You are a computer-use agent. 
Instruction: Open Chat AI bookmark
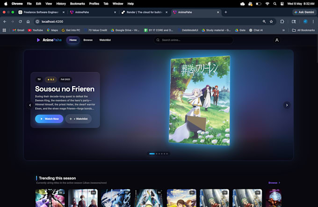pyautogui.click(x=256, y=30)
